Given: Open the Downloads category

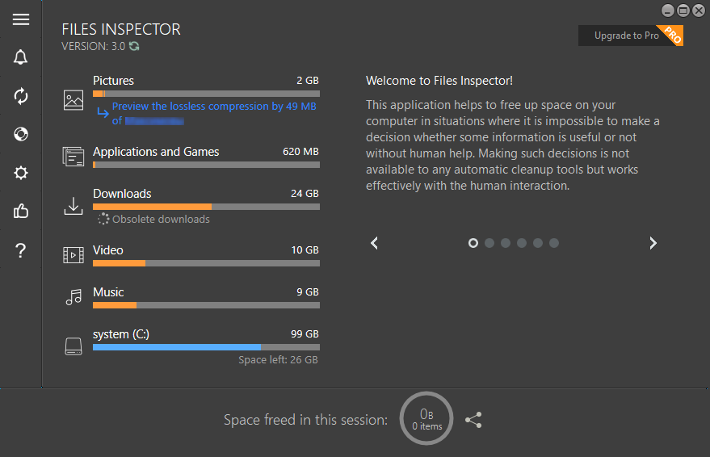Looking at the screenshot, I should click(122, 194).
